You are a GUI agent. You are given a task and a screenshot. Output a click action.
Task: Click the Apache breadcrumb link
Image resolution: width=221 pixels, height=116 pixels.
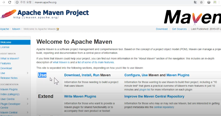tap(4, 29)
